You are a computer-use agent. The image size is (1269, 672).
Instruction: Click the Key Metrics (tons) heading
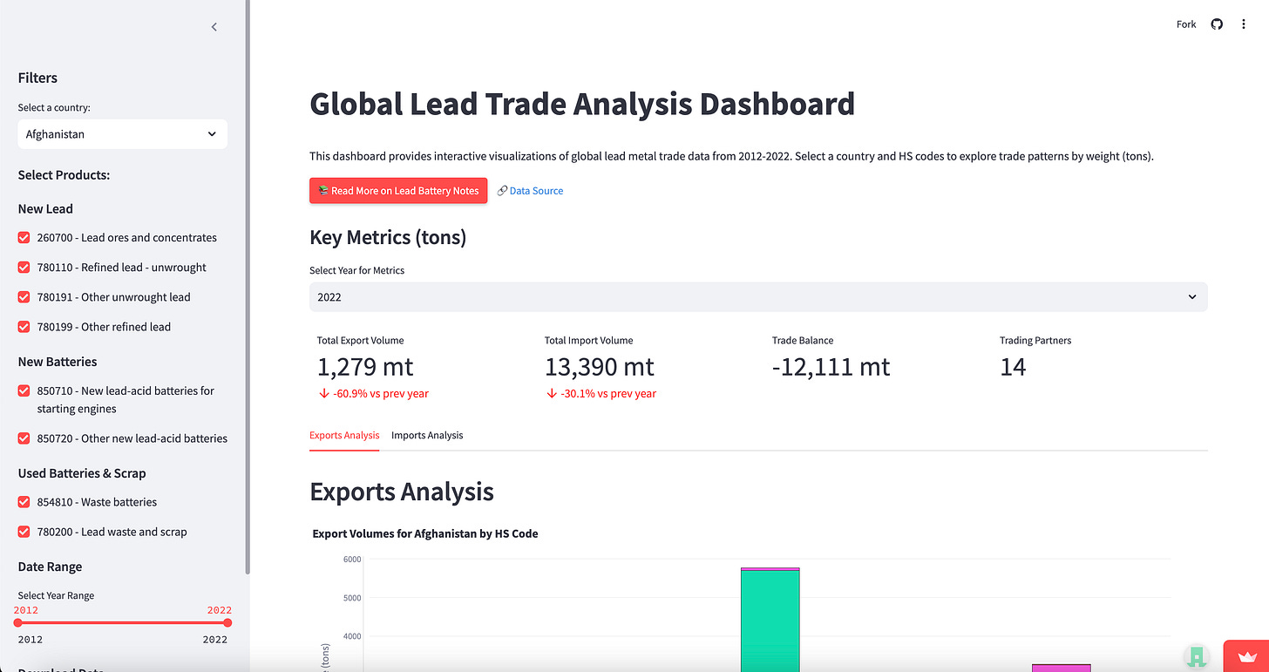(x=388, y=238)
